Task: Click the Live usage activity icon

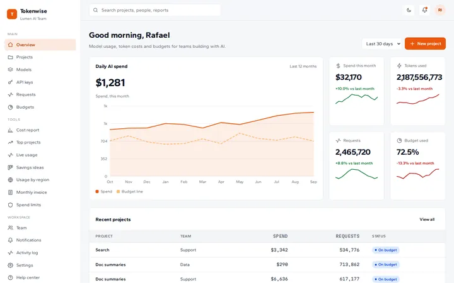Action: coord(11,155)
